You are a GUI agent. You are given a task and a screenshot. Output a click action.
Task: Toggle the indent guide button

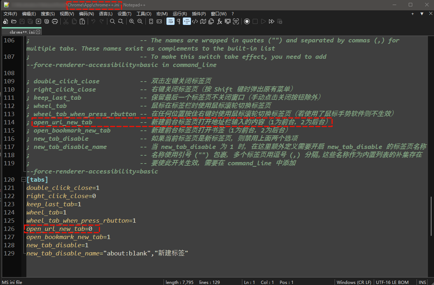187,22
